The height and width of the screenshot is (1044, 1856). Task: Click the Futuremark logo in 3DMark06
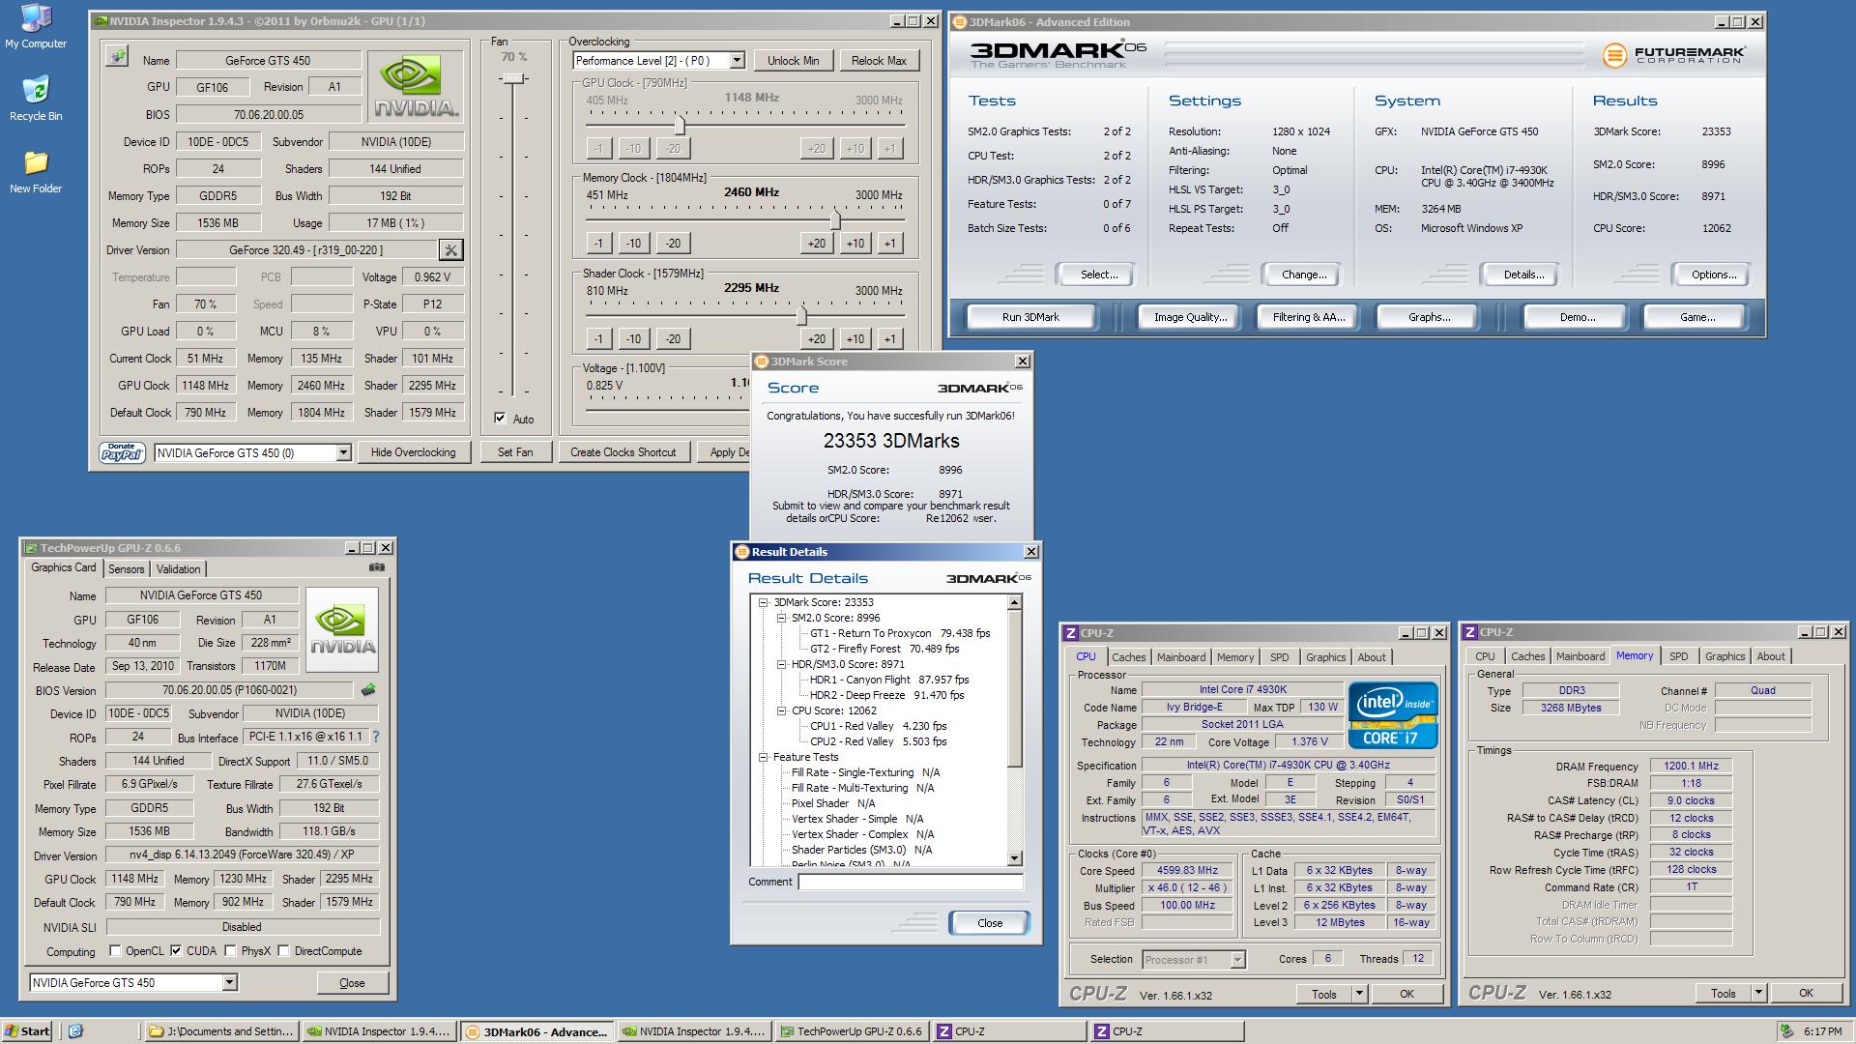click(1673, 55)
